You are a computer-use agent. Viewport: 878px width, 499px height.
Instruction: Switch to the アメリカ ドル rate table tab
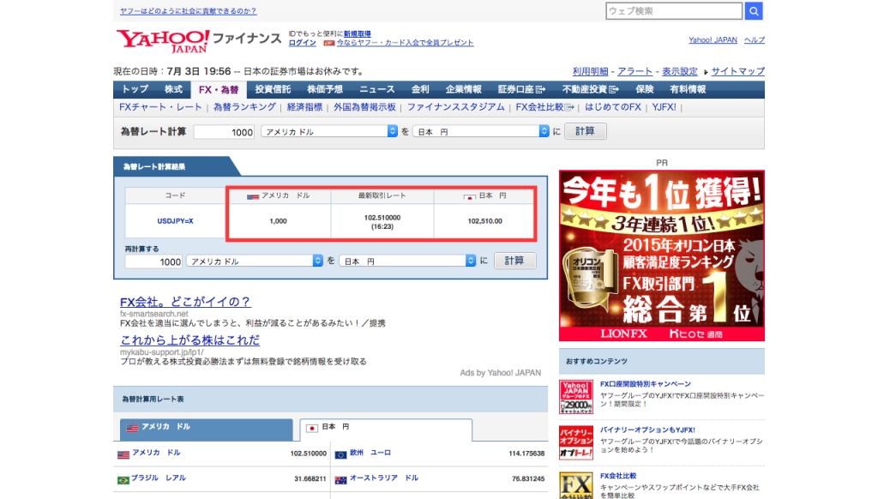tap(206, 429)
